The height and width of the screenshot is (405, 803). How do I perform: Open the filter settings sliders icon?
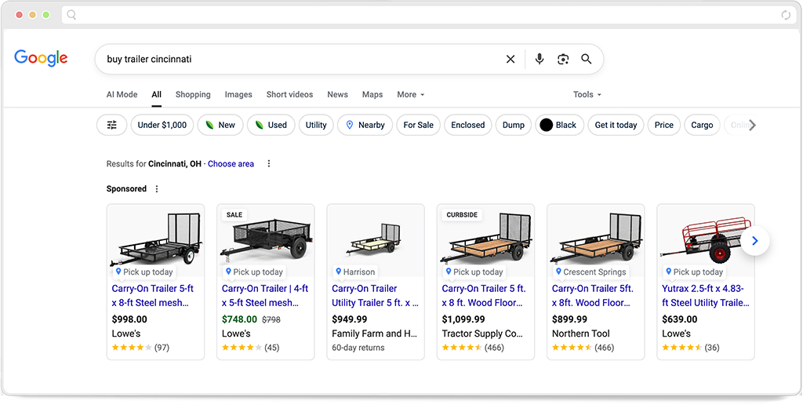tap(112, 125)
